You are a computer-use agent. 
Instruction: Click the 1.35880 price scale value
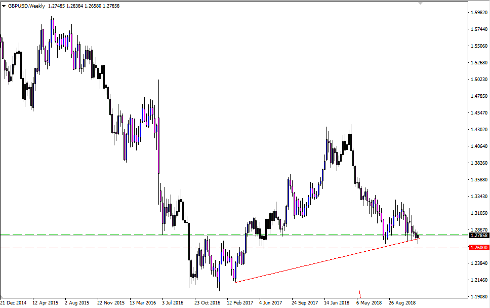coord(479,179)
